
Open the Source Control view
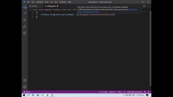(25, 20)
